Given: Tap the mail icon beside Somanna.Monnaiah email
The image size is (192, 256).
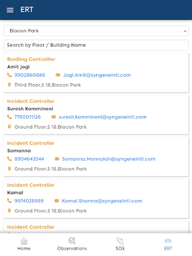Looking at the screenshot, I should coord(57,159).
